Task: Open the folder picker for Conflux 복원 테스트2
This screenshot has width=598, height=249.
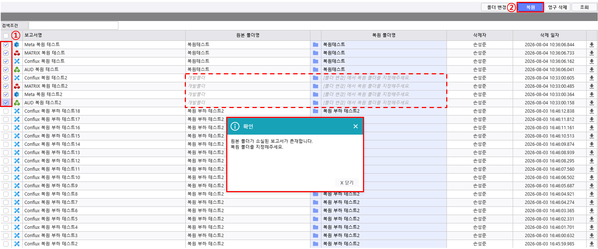Action: (x=315, y=78)
